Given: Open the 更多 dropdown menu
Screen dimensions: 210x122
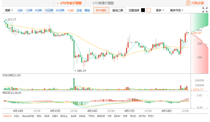Looking at the screenshot, I should point(160,11).
